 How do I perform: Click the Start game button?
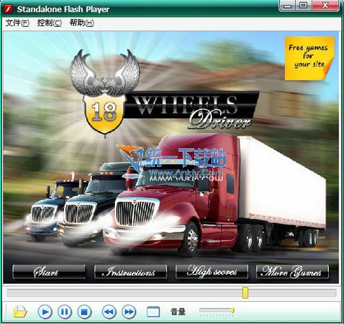[49, 272]
